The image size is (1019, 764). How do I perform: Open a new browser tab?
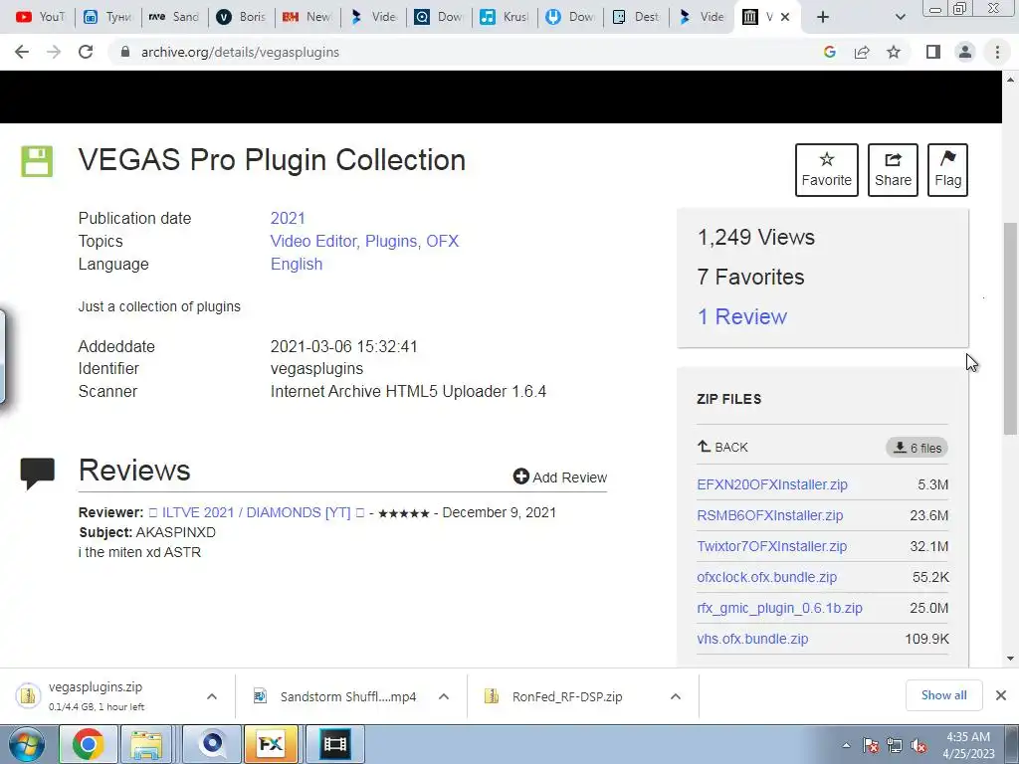[823, 17]
